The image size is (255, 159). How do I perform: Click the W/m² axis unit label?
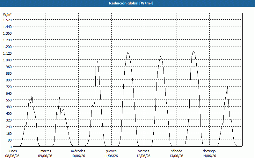coord(7,15)
